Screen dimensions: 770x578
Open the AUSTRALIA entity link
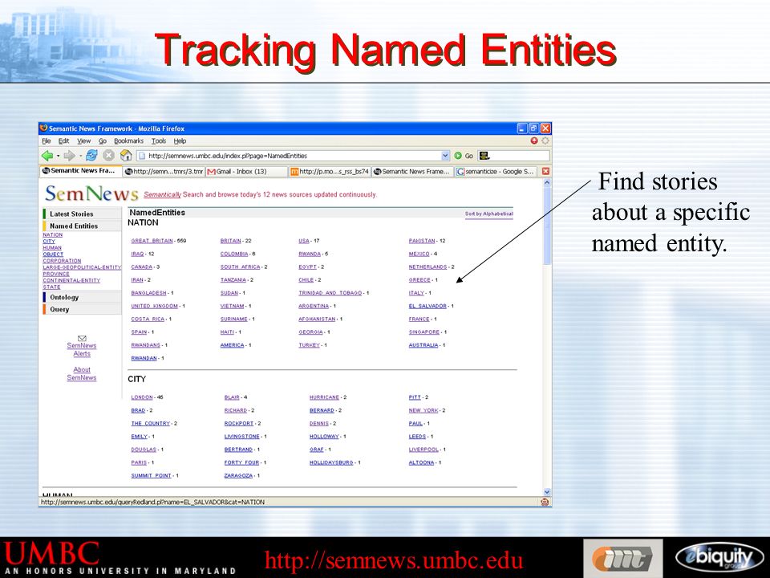pos(423,345)
